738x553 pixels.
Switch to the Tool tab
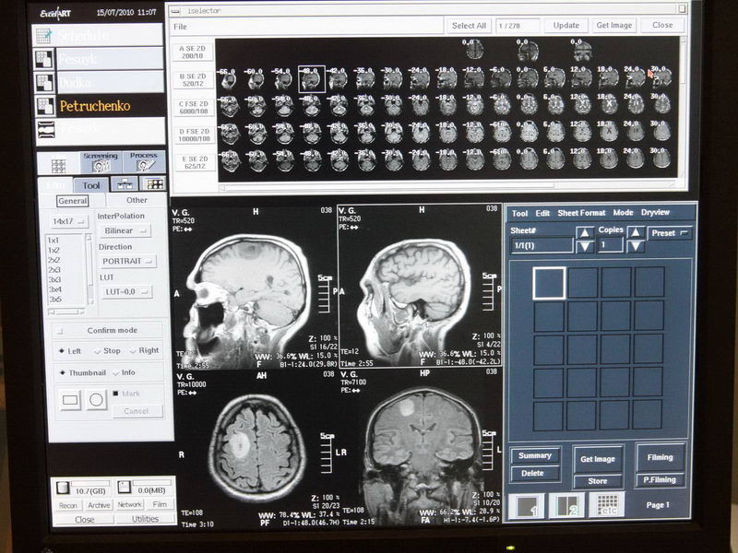90,185
